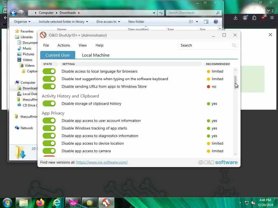
Task: Click the magnifier icon in ShutUp10++ search
Action: point(234,45)
